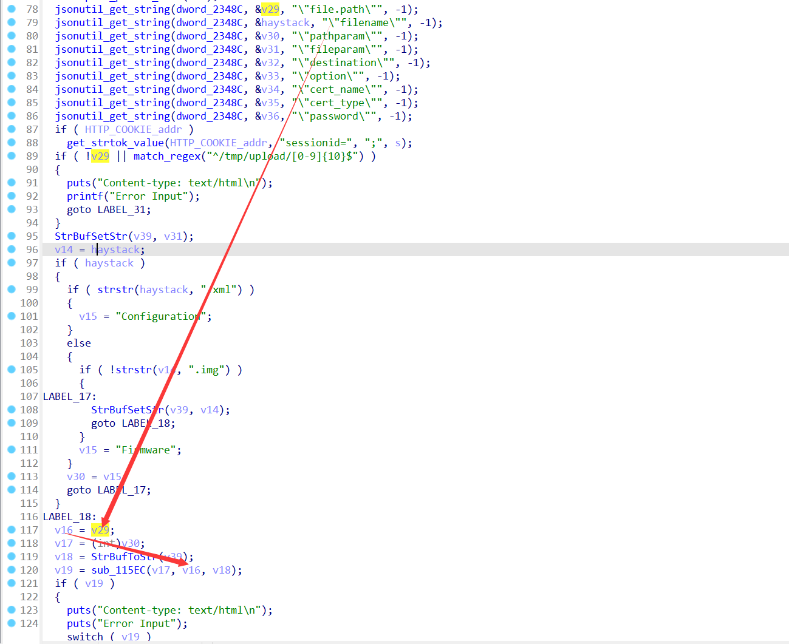
Task: Click the breakpoint dot on line 124
Action: [x=11, y=623]
